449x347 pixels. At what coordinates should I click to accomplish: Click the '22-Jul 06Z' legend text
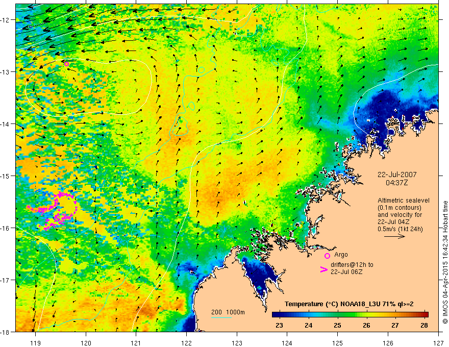tap(346, 271)
